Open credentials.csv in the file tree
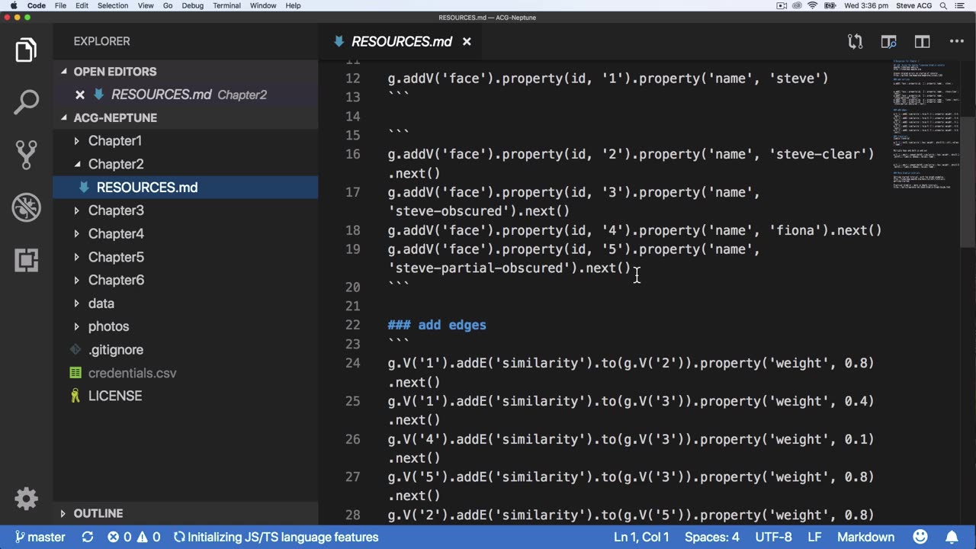The height and width of the screenshot is (549, 976). coord(132,373)
